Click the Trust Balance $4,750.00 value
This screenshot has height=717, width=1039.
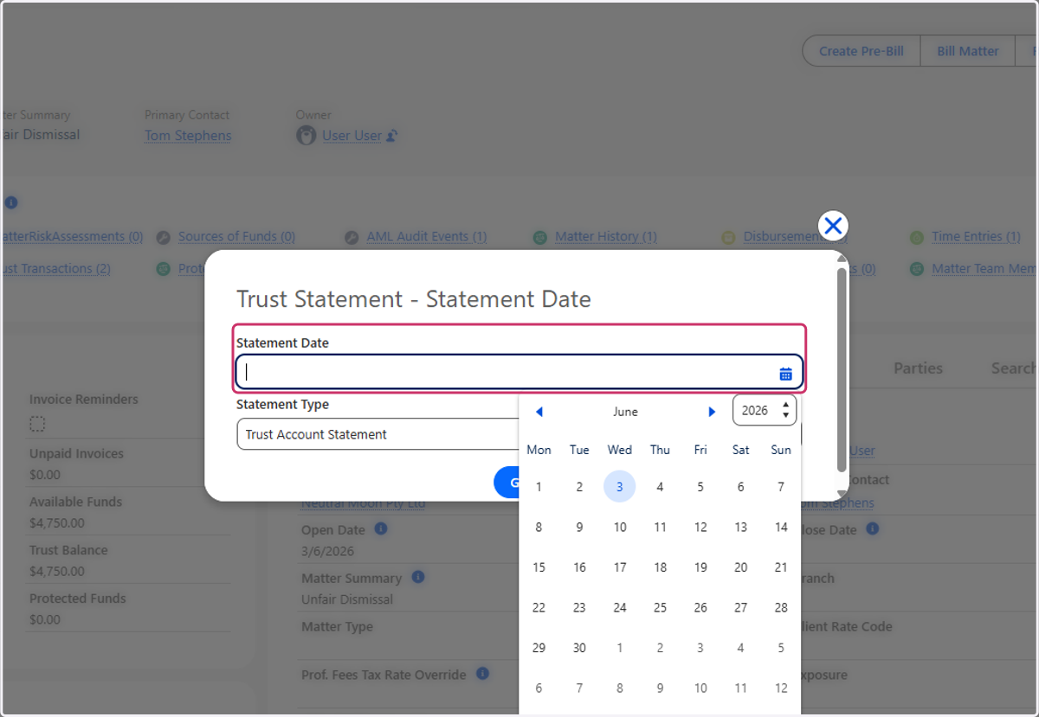(57, 571)
